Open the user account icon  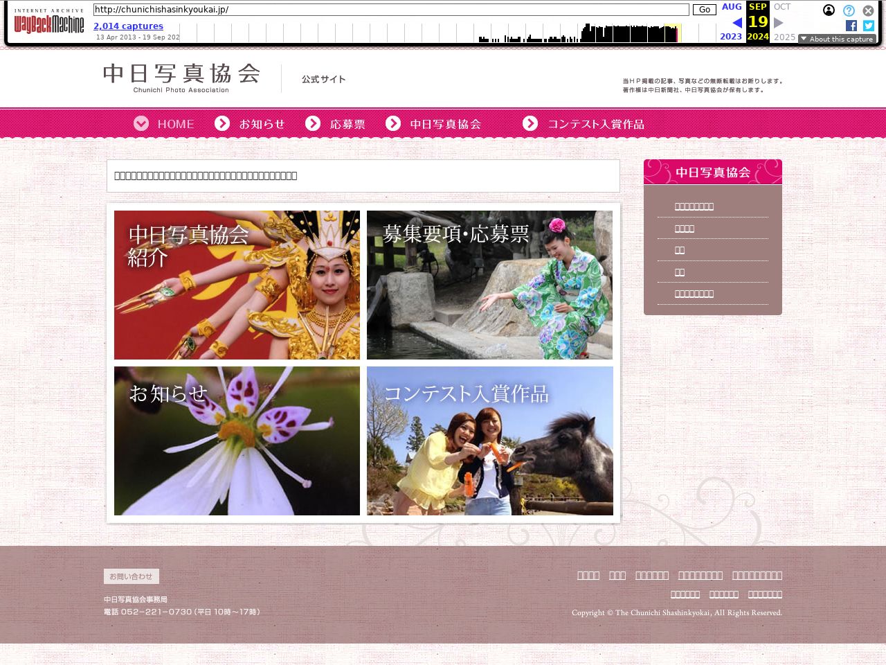click(829, 10)
